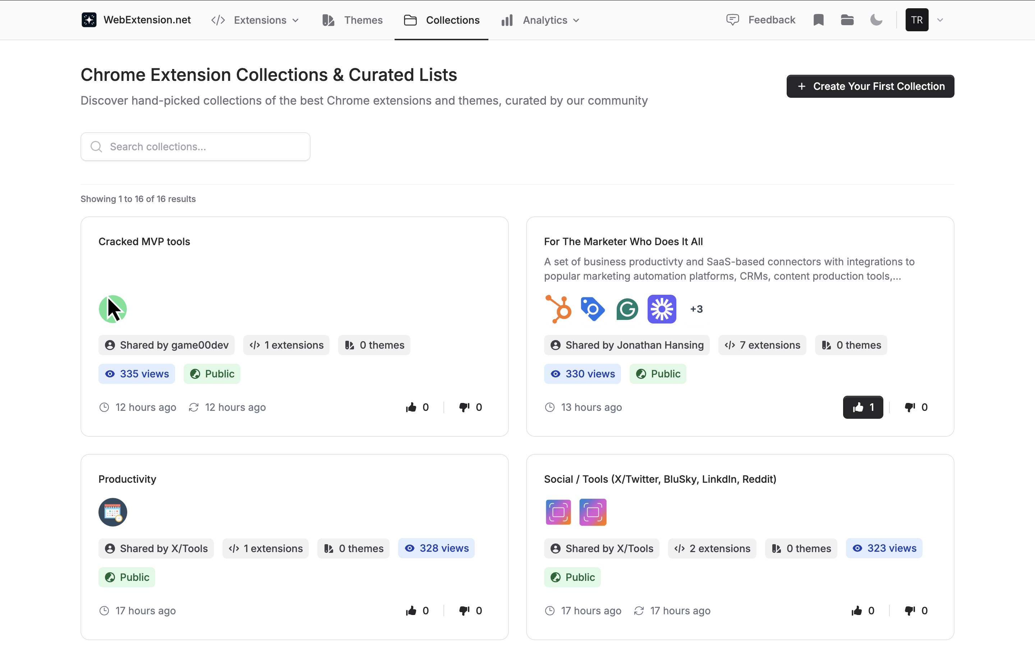Like the Cracked MVP tools collection

point(417,407)
